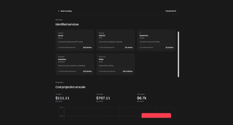Click 'Document storage for uploads' description
The height and width of the screenshot is (125, 233).
(x=110, y=42)
